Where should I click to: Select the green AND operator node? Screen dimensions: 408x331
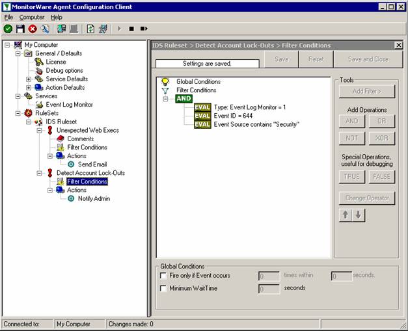point(184,99)
